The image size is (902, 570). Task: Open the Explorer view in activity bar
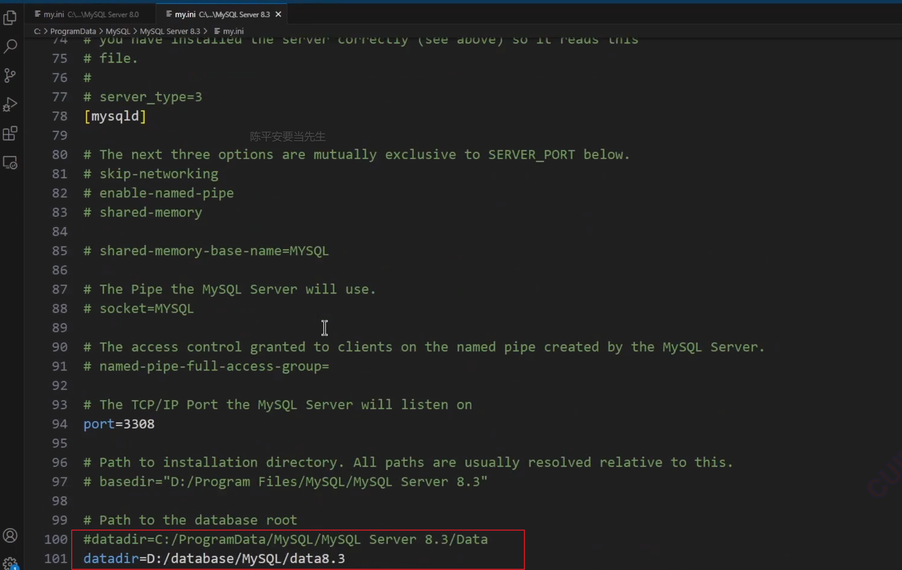pyautogui.click(x=10, y=18)
